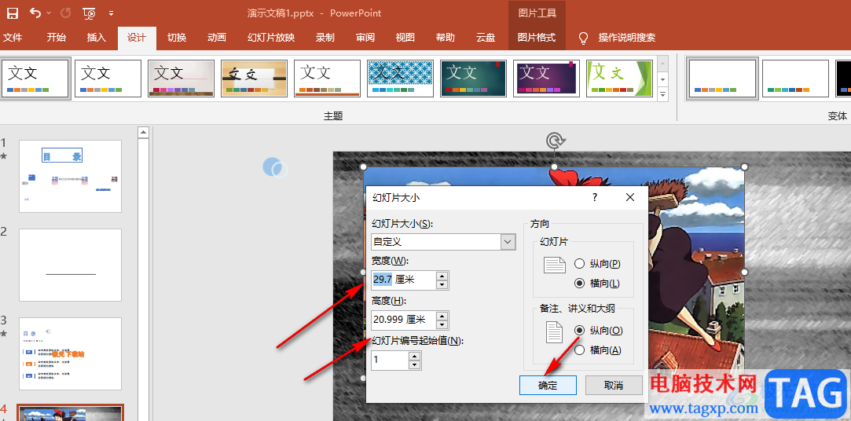Select slide 2 thumbnail
The image size is (851, 421).
71,265
